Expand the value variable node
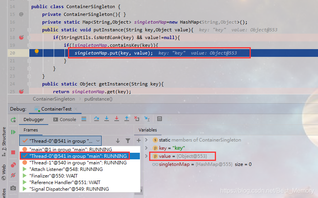 point(146,156)
